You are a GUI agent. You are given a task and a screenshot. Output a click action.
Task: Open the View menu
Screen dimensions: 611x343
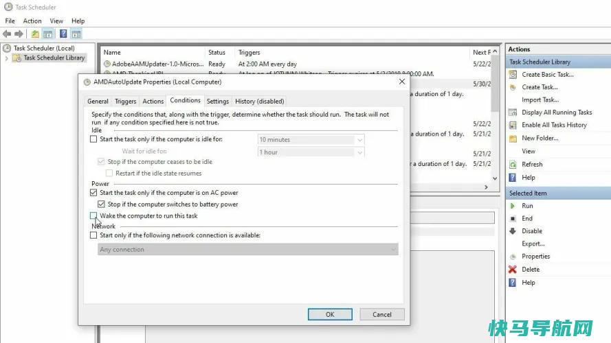tap(56, 21)
